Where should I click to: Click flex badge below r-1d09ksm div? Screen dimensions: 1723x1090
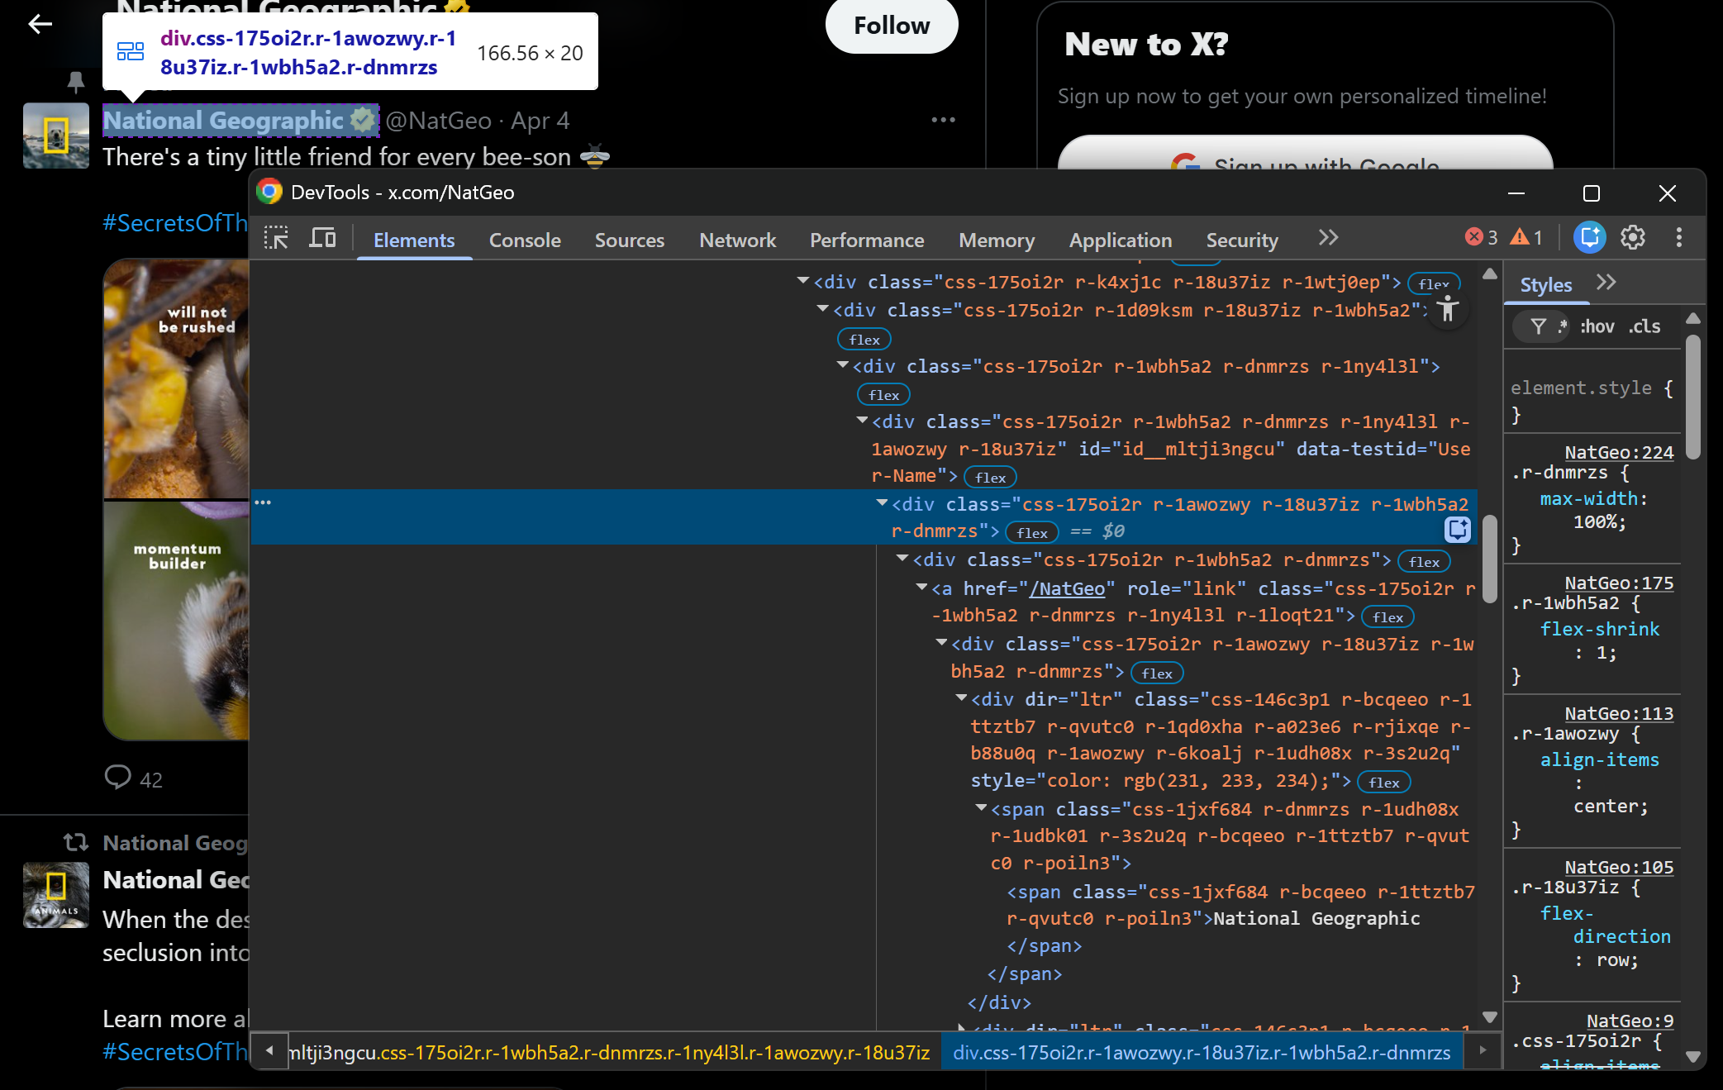(x=864, y=340)
